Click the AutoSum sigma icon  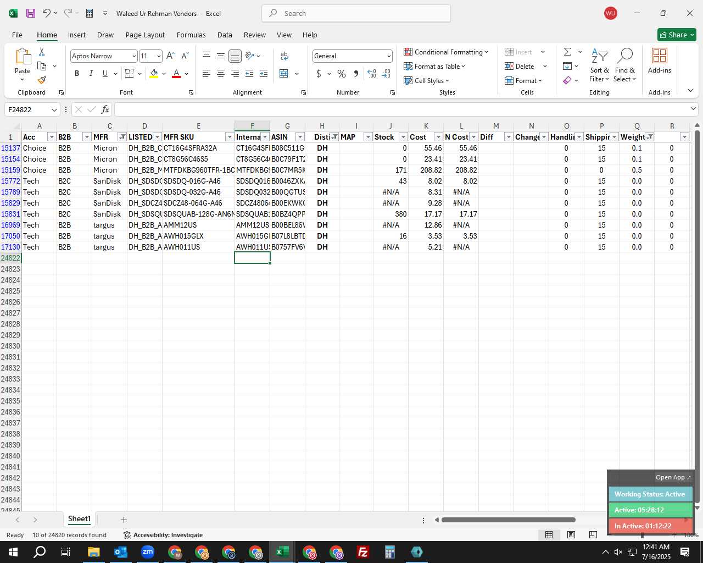[567, 52]
